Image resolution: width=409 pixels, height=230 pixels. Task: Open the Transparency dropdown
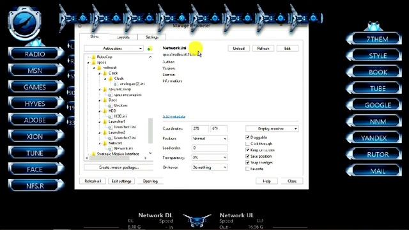(x=210, y=158)
